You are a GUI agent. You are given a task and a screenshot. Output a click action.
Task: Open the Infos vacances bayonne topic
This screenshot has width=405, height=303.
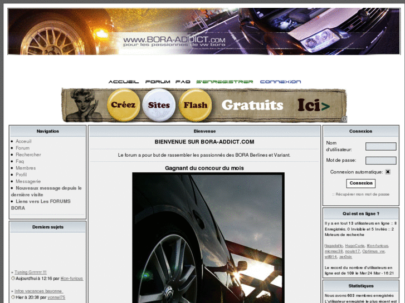click(39, 291)
